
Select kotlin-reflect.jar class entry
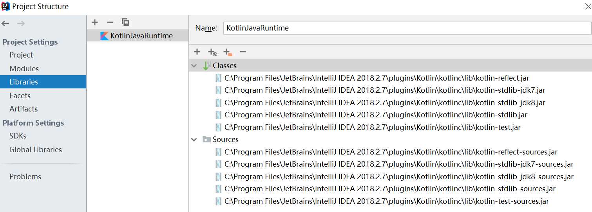point(377,78)
